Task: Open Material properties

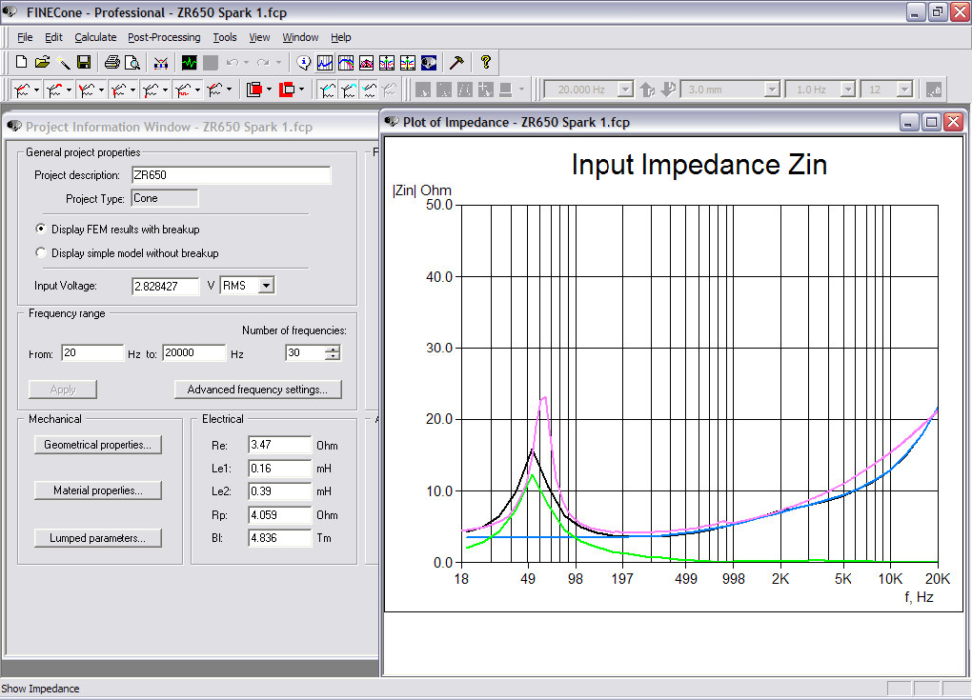Action: (97, 490)
